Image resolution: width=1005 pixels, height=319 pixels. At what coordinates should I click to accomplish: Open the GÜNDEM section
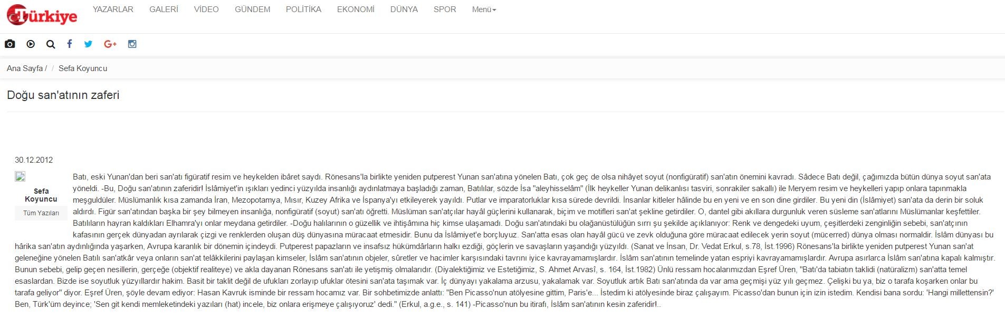(x=253, y=9)
